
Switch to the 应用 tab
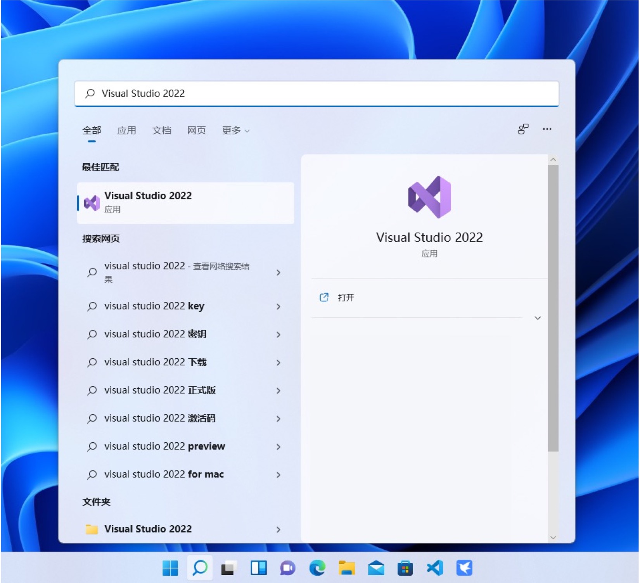coord(127,130)
